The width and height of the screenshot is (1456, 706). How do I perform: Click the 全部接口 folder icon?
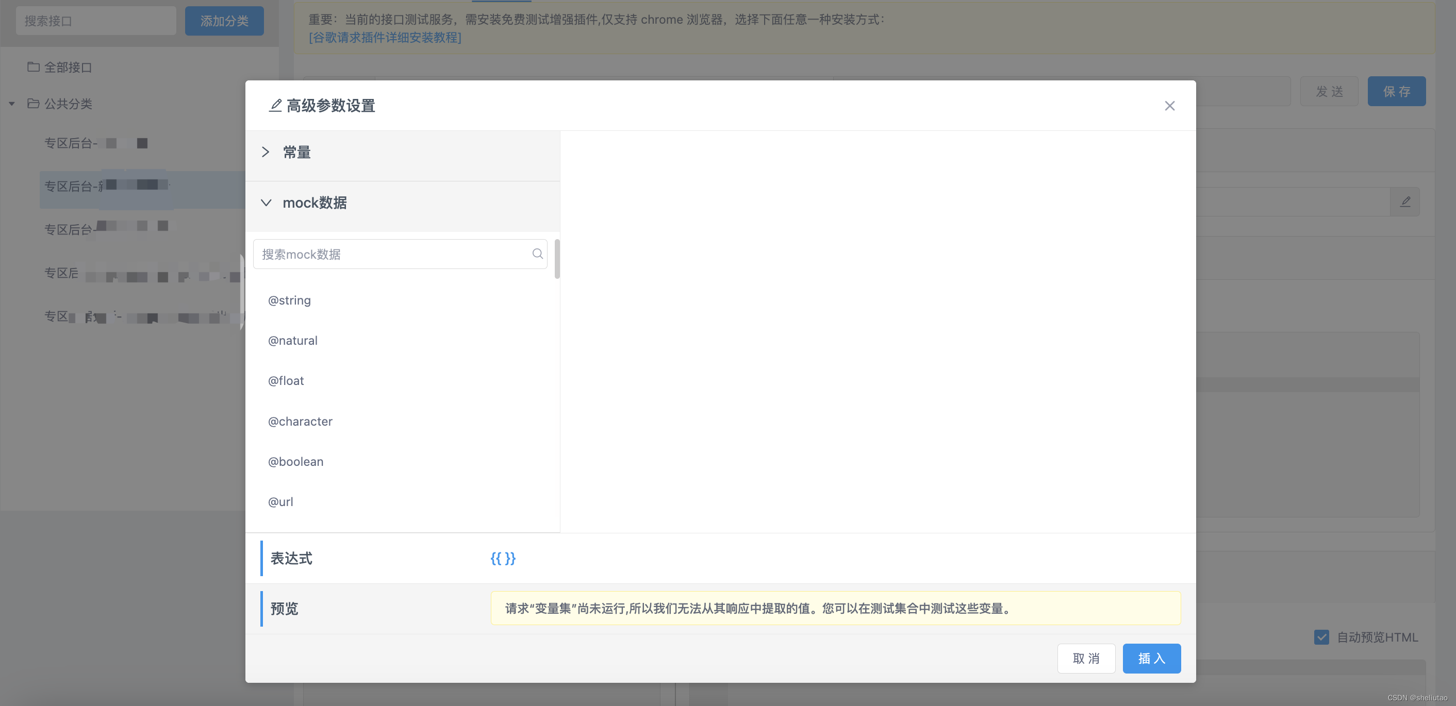pyautogui.click(x=34, y=67)
